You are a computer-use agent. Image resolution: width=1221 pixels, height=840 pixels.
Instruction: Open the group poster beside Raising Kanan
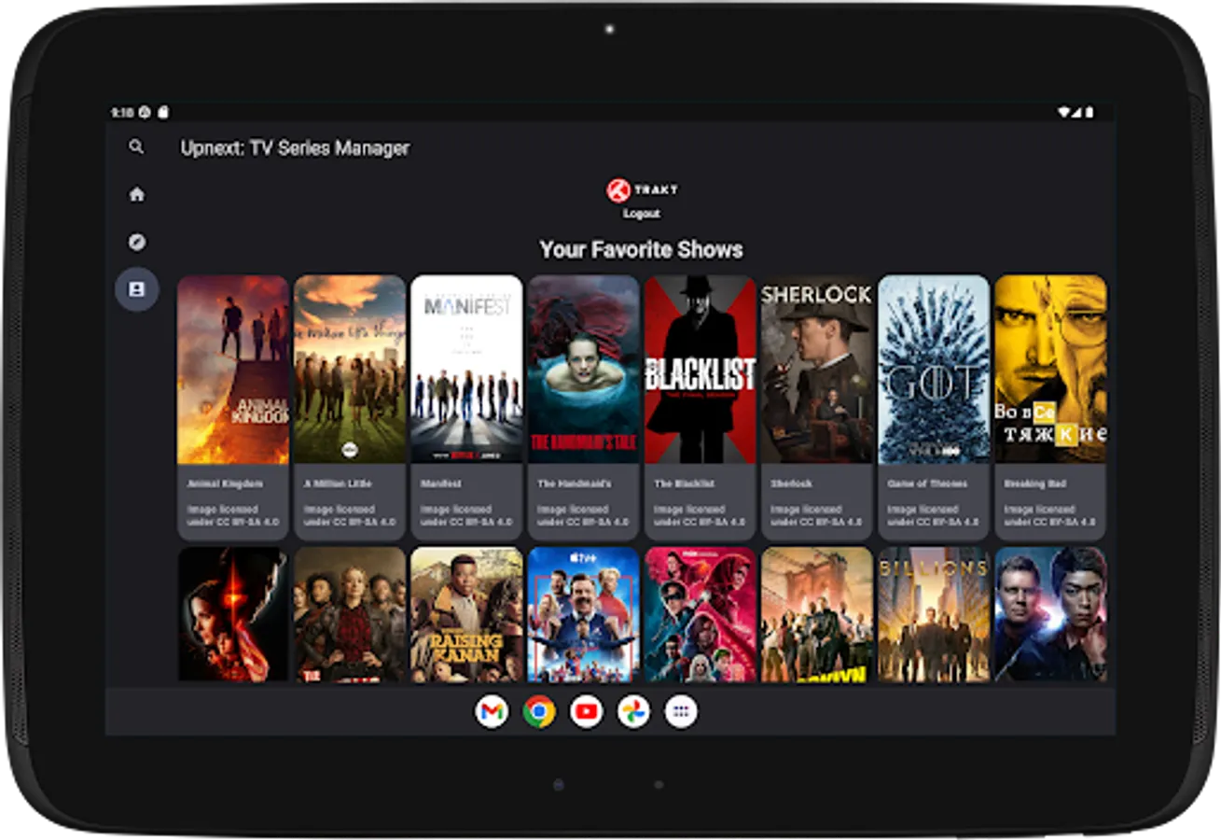tap(350, 614)
